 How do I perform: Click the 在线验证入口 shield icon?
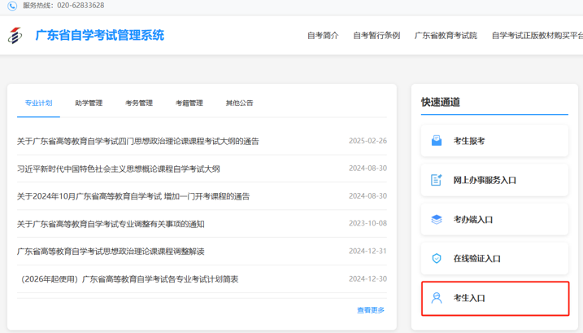(x=437, y=259)
